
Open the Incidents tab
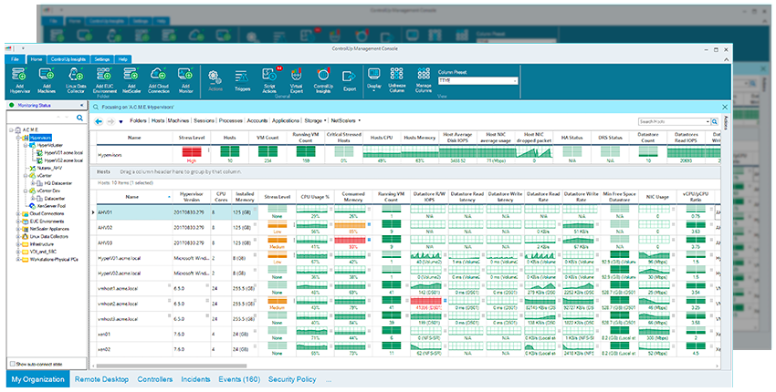tap(195, 379)
